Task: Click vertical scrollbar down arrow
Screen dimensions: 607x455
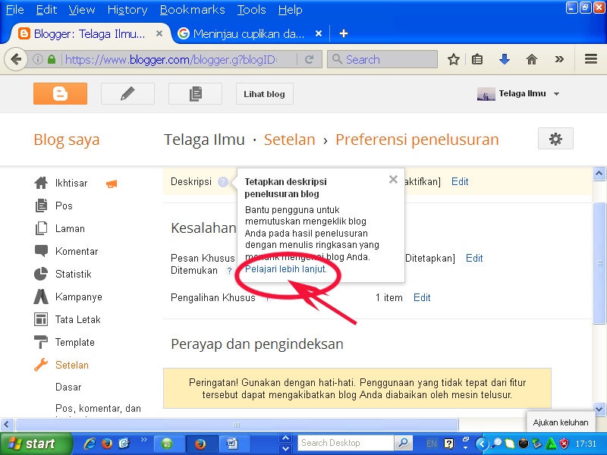Action: (599, 409)
